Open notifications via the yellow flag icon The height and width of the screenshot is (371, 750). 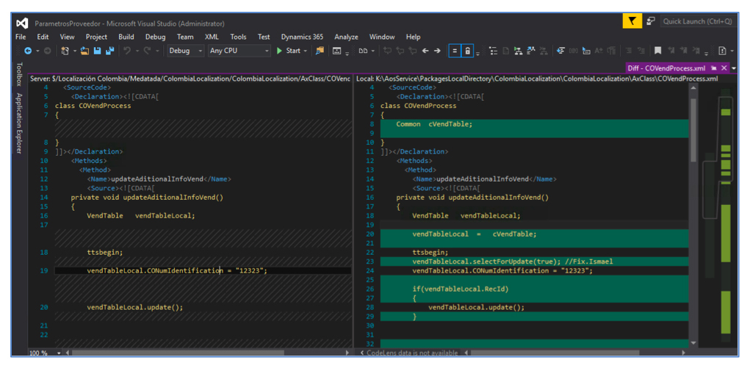point(632,21)
